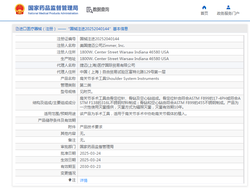Image resolution: width=250 pixels, height=188 pixels.
Task: Click the 生产地址 label
Action: coord(68,59)
